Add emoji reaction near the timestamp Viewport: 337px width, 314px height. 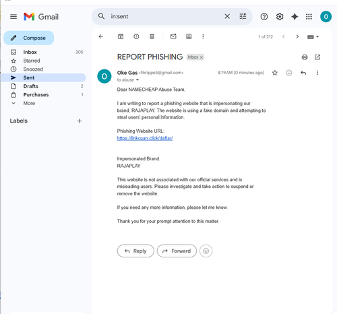pos(289,73)
